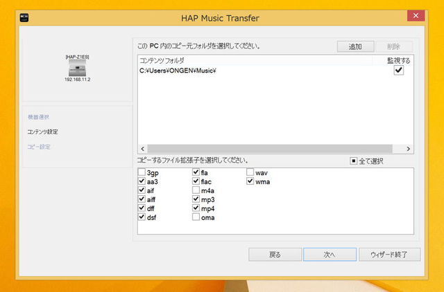Click the 次へ next button
Viewport: 444px width, 292px height.
[330, 255]
